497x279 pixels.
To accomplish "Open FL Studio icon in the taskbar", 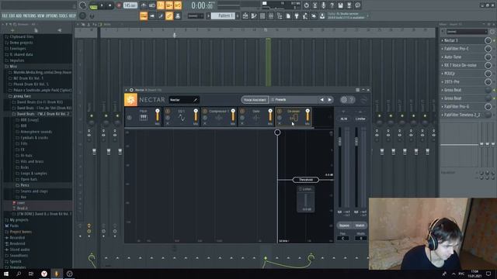I will point(57,274).
